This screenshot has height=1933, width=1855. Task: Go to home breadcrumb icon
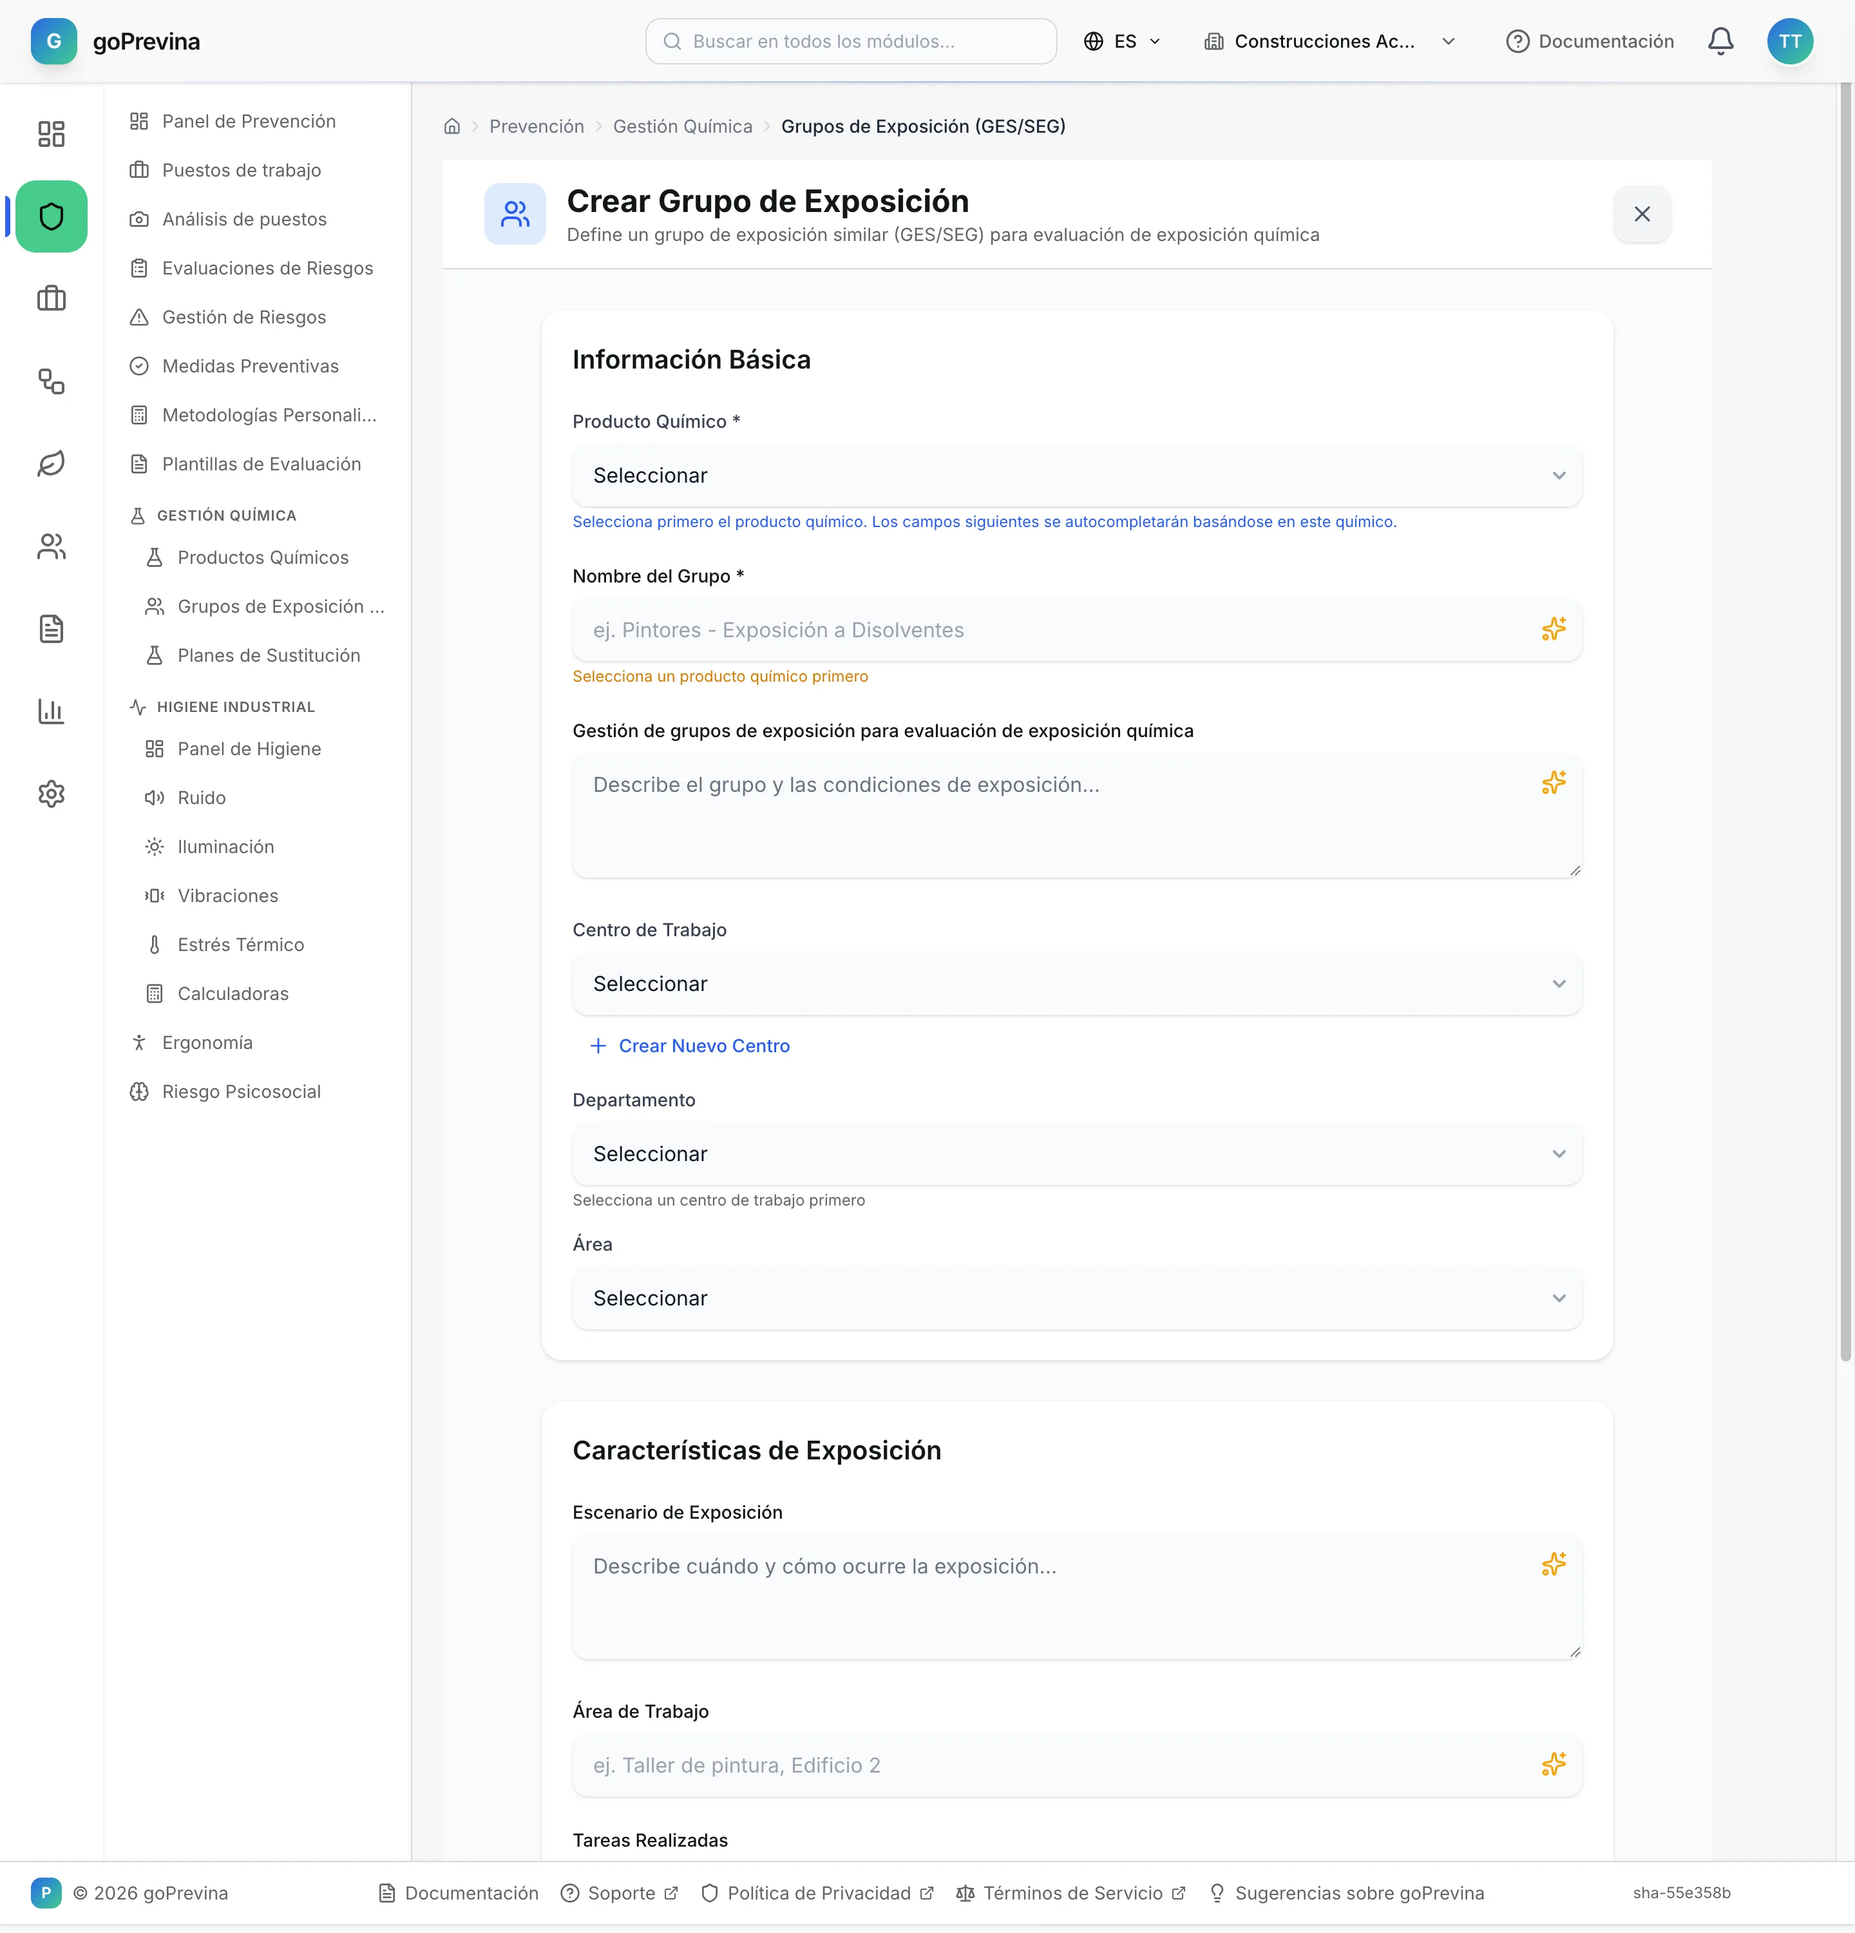pyautogui.click(x=452, y=126)
